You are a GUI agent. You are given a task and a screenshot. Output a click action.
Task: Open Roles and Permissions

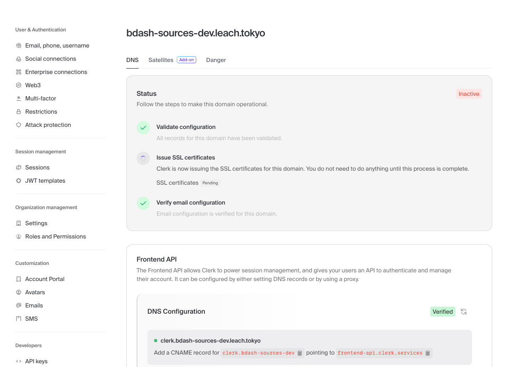click(55, 236)
